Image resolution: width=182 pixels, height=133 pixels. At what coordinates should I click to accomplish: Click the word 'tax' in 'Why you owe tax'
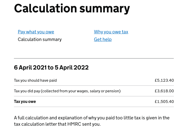click(x=125, y=32)
